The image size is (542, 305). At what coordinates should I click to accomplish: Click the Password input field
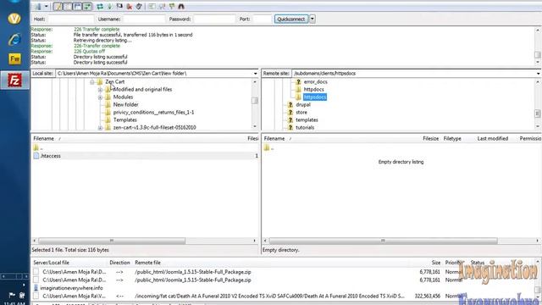click(x=214, y=19)
